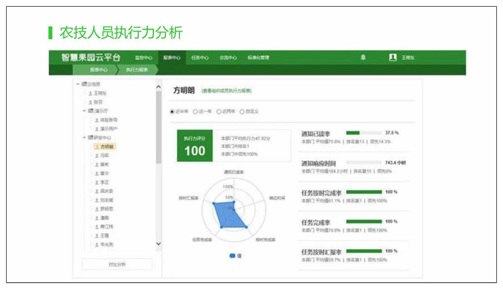Click the notification bell icon

(363, 57)
